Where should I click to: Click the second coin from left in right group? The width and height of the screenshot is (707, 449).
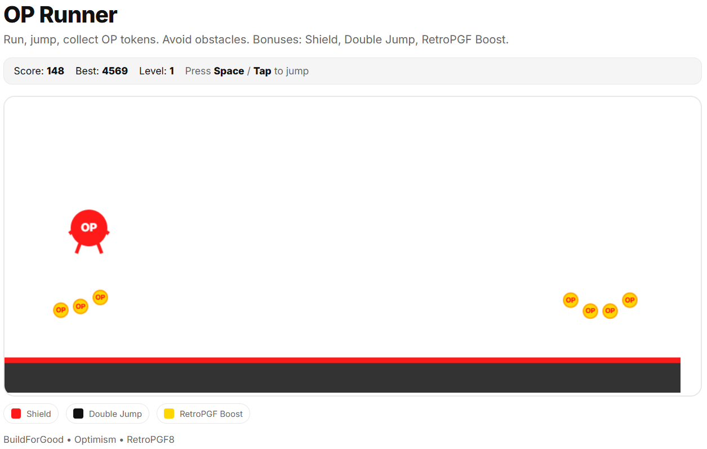590,311
